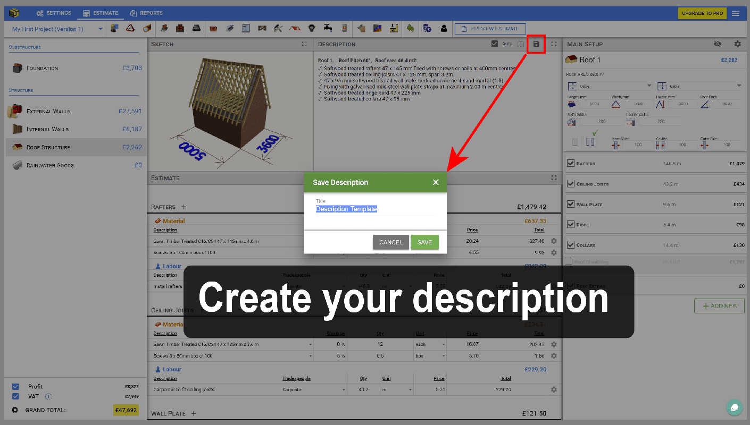This screenshot has width=750, height=425.
Task: Open the unit dropdown showing 'each'
Action: (430, 344)
